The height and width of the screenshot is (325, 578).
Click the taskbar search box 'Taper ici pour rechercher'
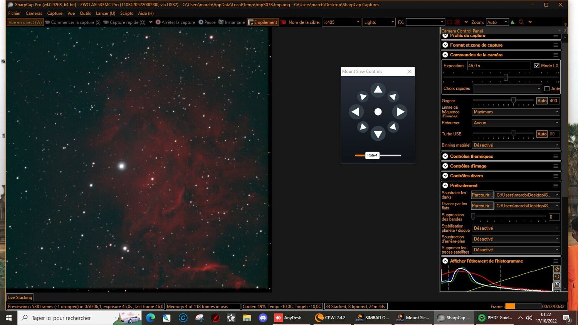coord(79,318)
